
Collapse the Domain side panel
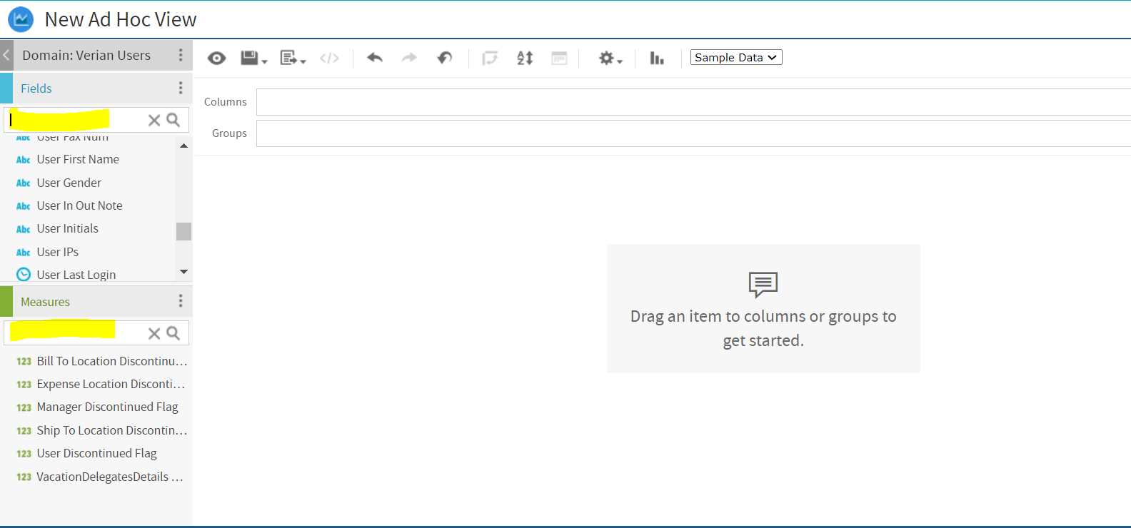click(x=6, y=55)
